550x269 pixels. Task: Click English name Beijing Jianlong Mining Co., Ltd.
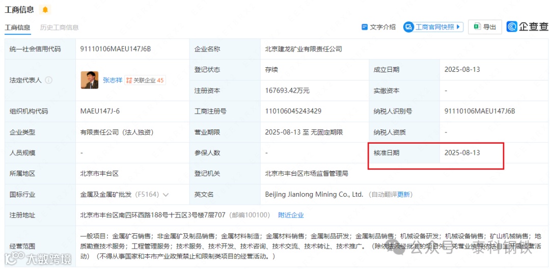pos(314,194)
